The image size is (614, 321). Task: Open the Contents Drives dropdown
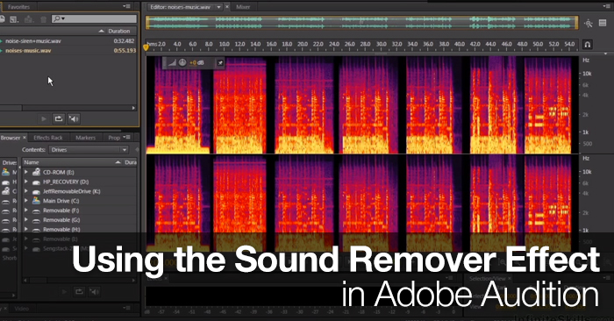(x=89, y=150)
